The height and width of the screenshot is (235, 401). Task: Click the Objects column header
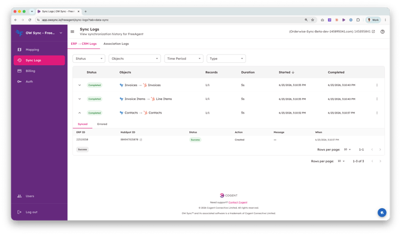coord(125,72)
